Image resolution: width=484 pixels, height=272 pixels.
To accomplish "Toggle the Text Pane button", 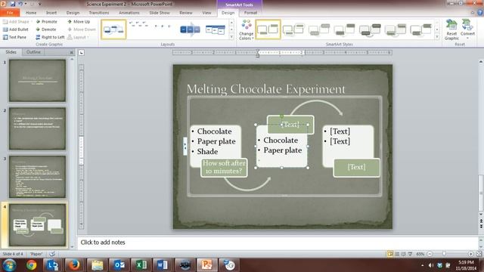I will tap(15, 37).
